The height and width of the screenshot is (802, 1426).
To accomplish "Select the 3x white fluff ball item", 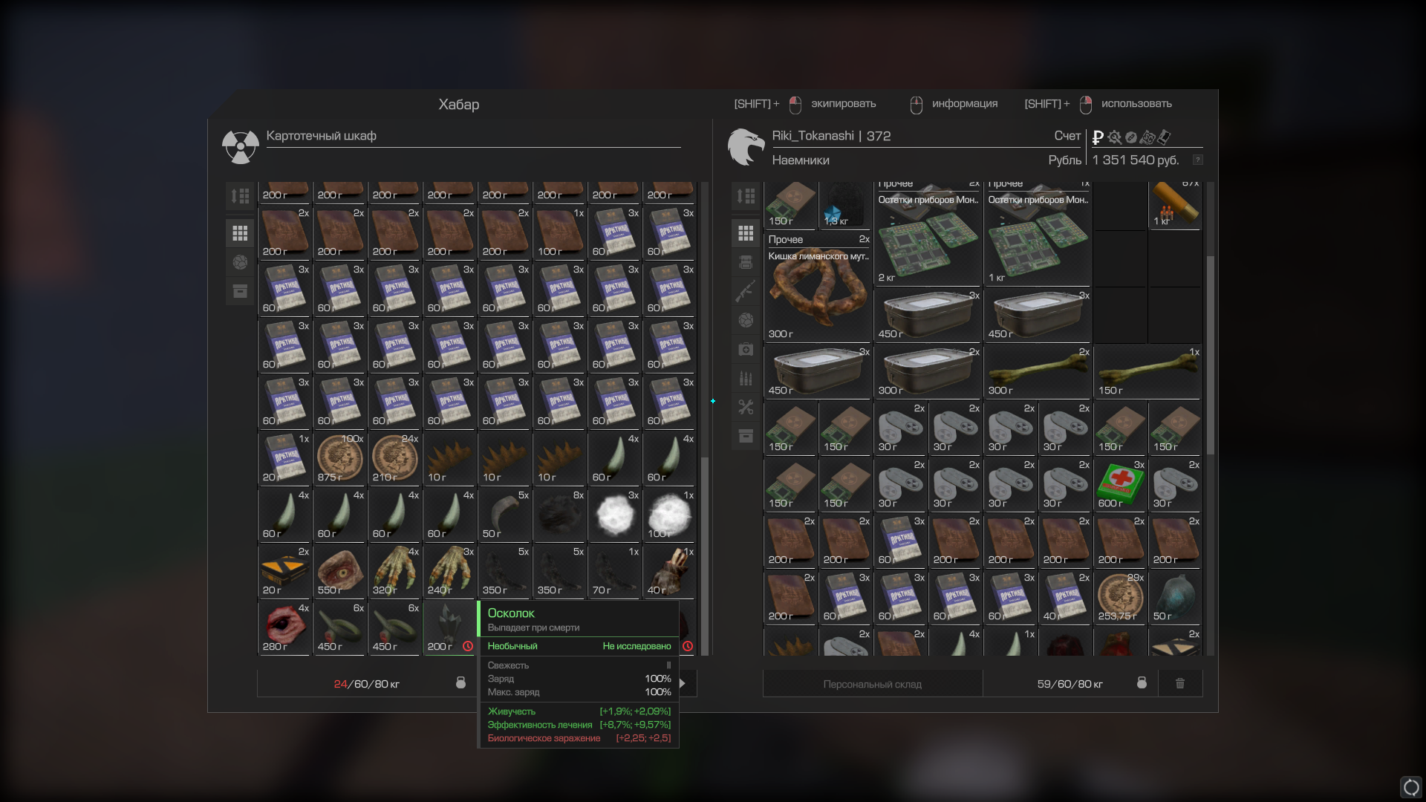I will tap(613, 515).
